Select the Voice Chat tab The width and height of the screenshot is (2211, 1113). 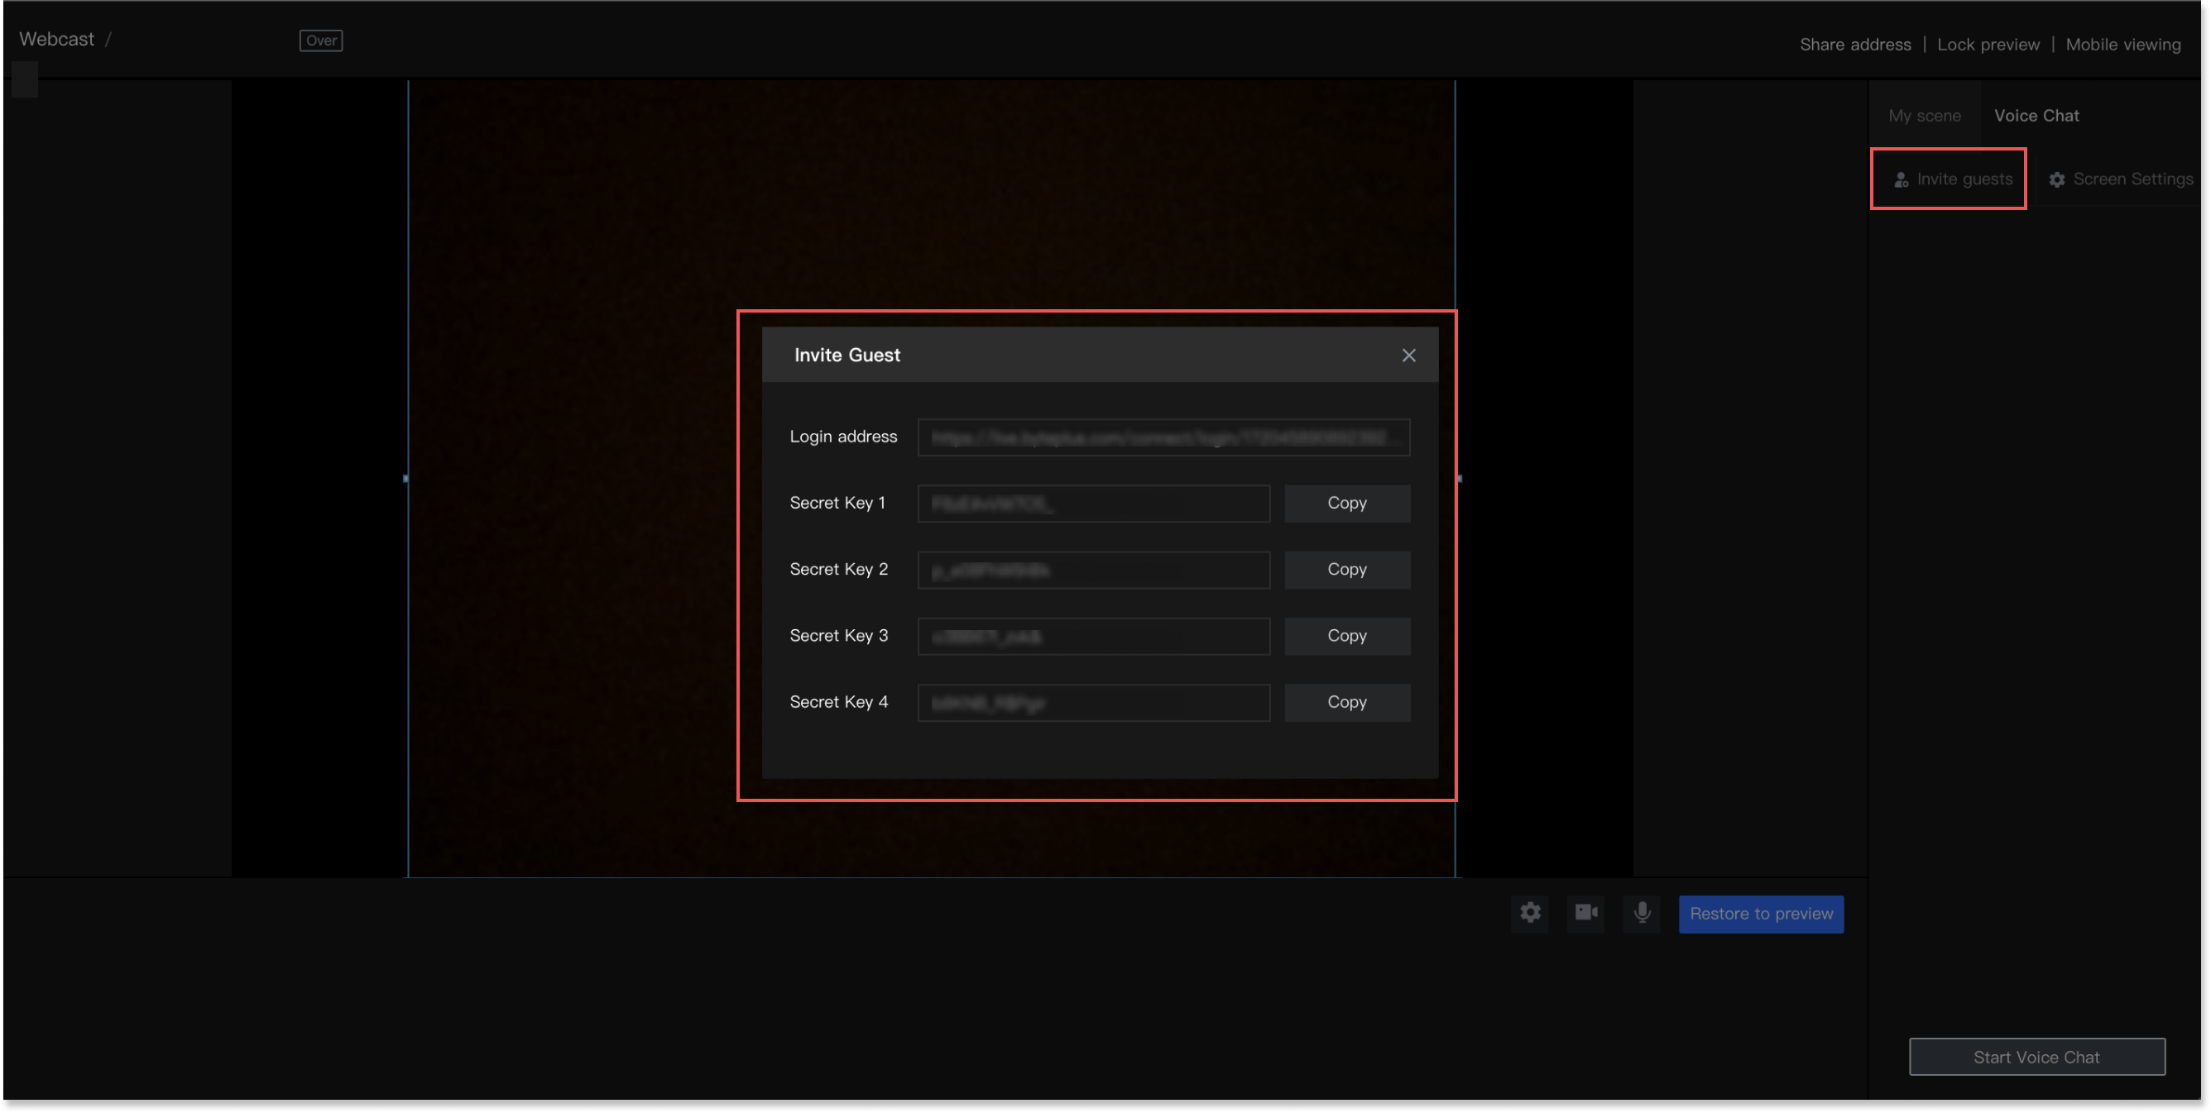click(2036, 116)
